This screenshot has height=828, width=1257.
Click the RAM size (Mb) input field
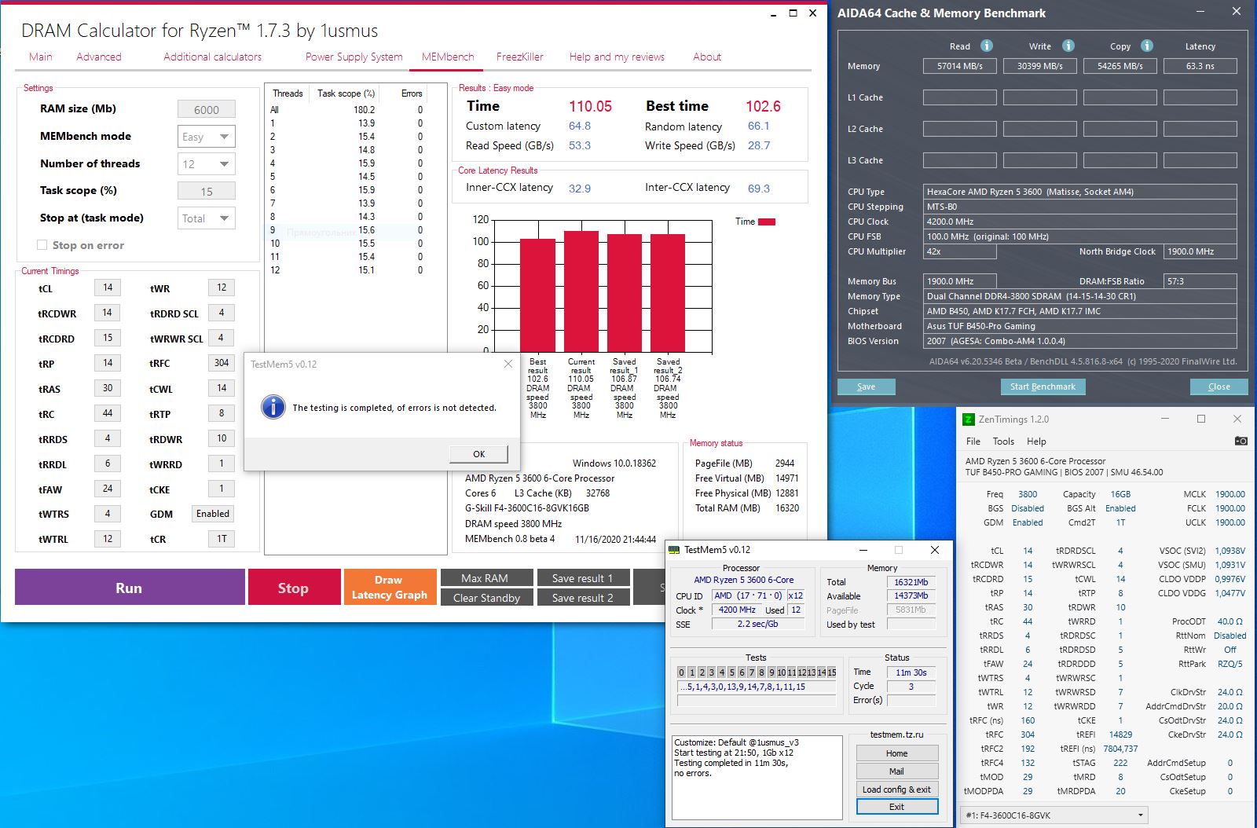(207, 110)
